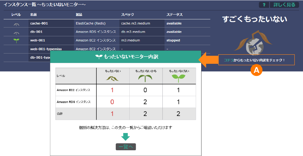Click the もったいないモニター内訳 popup title

click(x=131, y=57)
